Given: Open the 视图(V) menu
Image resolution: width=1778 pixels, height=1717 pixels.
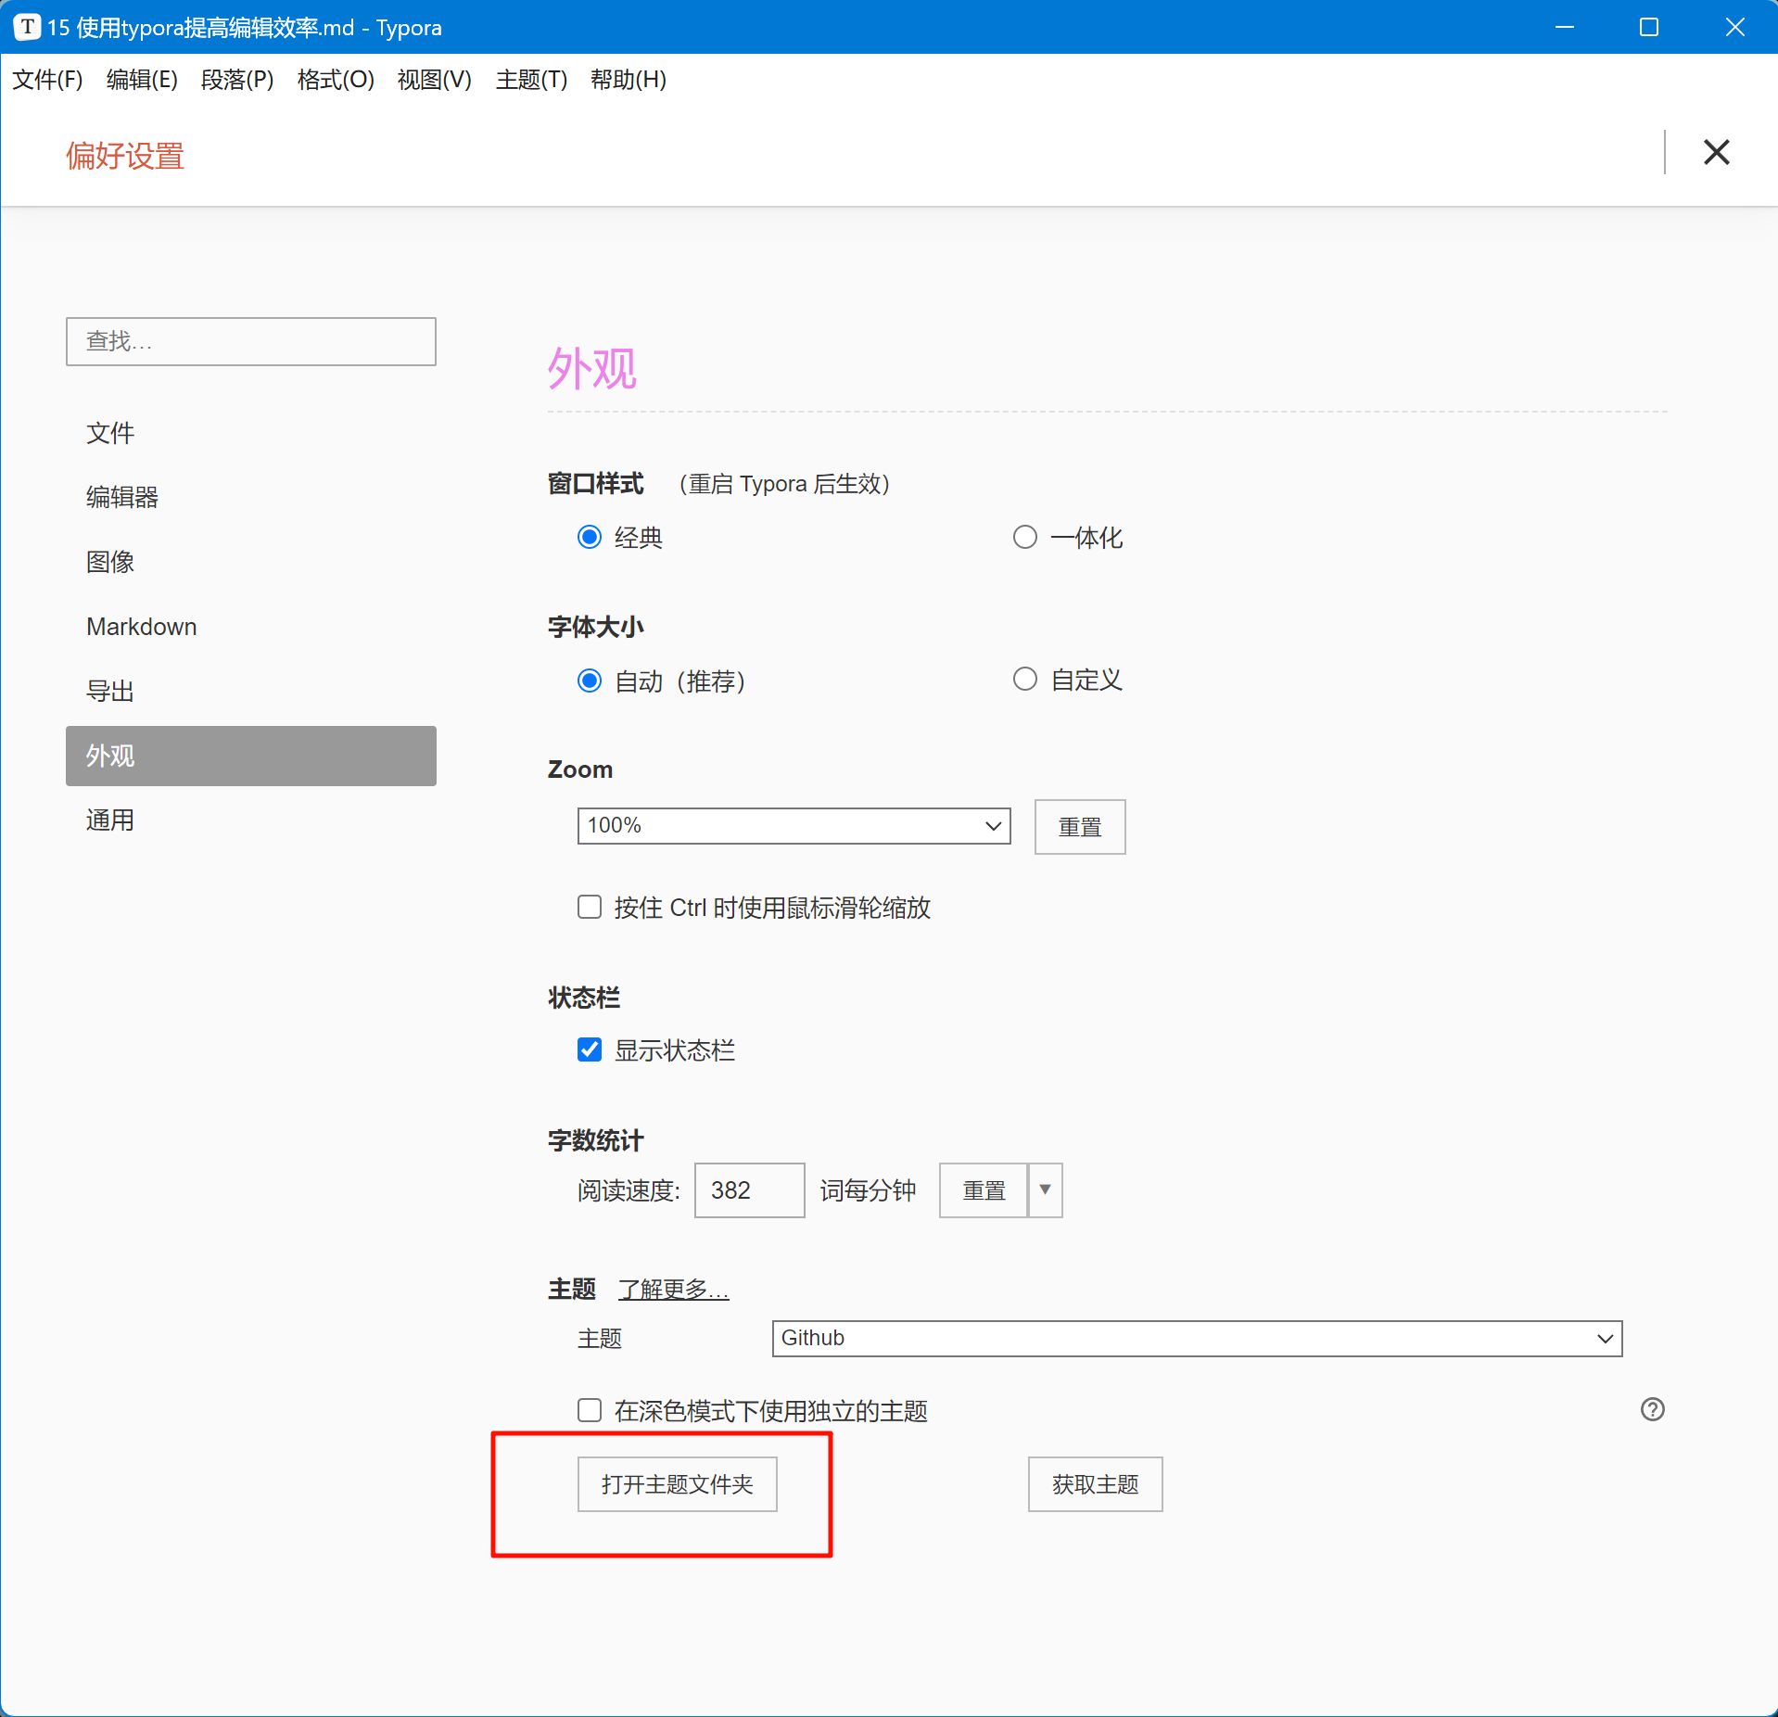Looking at the screenshot, I should pos(434,80).
